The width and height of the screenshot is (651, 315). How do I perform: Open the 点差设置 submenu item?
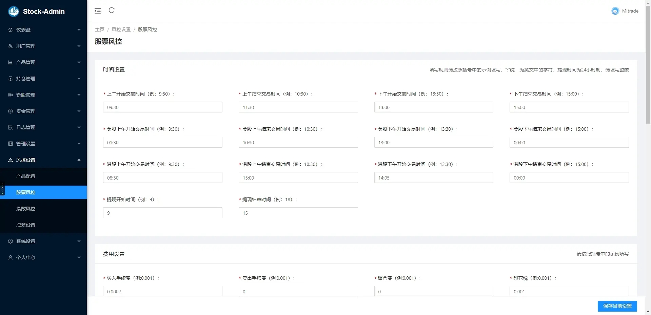(x=43, y=225)
